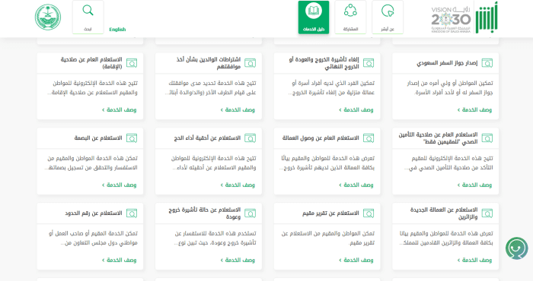The width and height of the screenshot is (533, 281).
Task: Click description تمكن هذه الخدمة المواطن والمقيم من الاستفسار
Action: 91,163
